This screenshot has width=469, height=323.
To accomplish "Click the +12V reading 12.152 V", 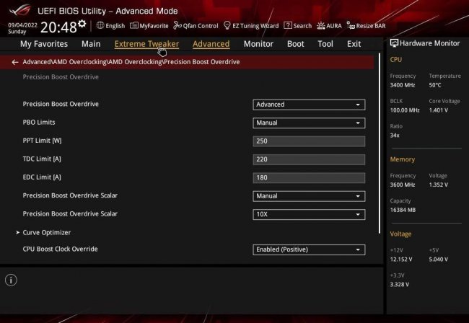I will 400,260.
